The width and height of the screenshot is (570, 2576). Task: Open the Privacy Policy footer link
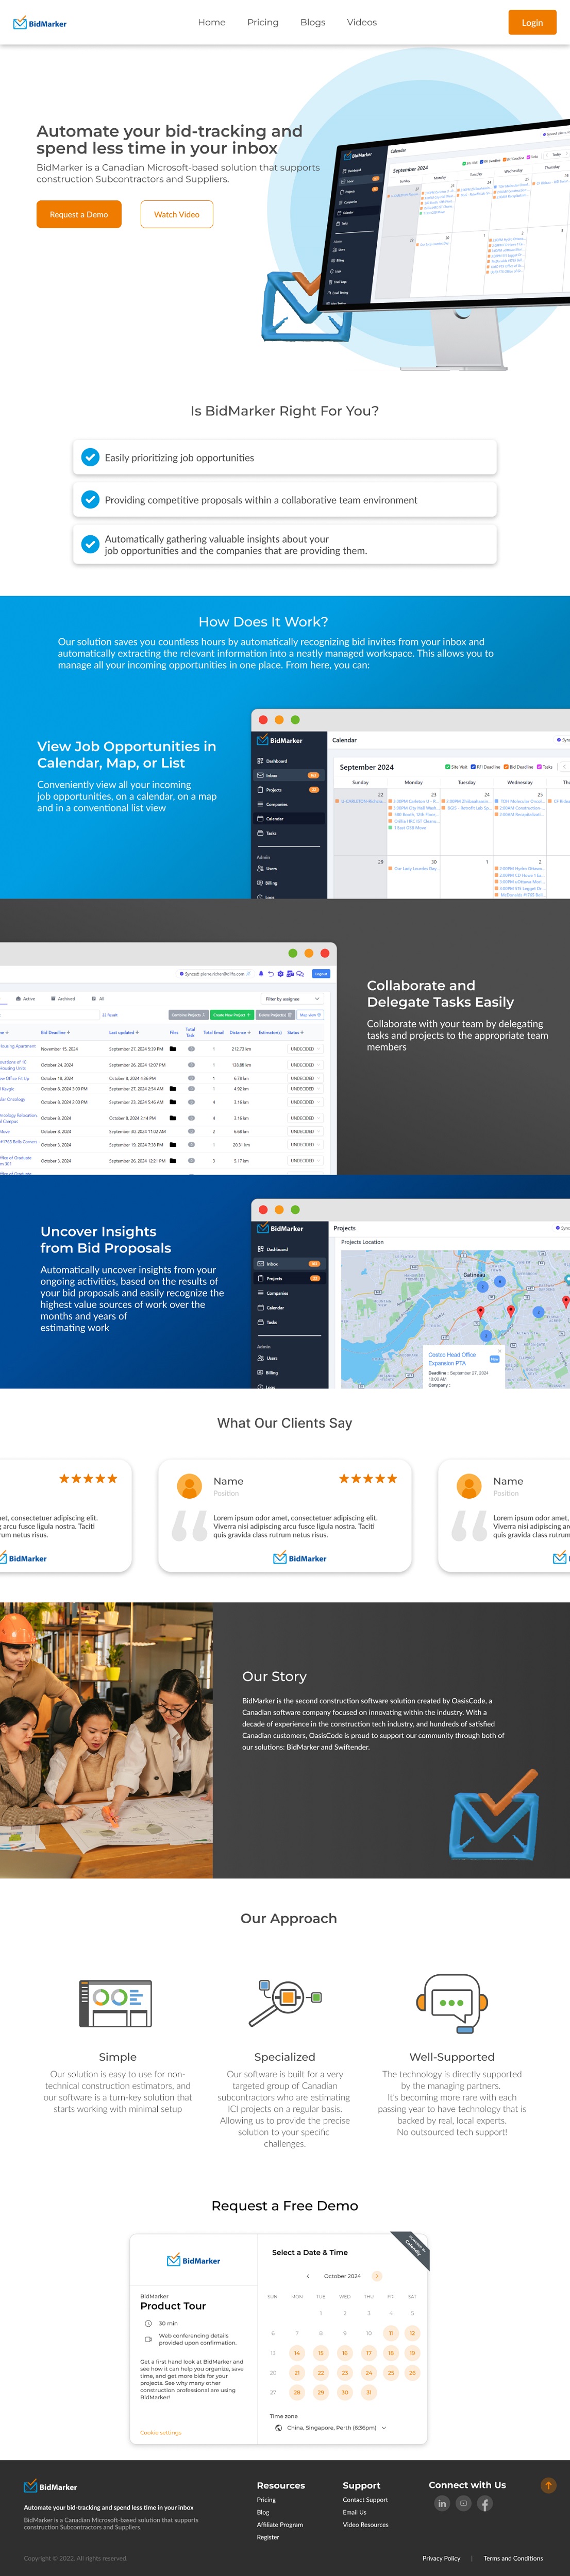pos(441,2558)
